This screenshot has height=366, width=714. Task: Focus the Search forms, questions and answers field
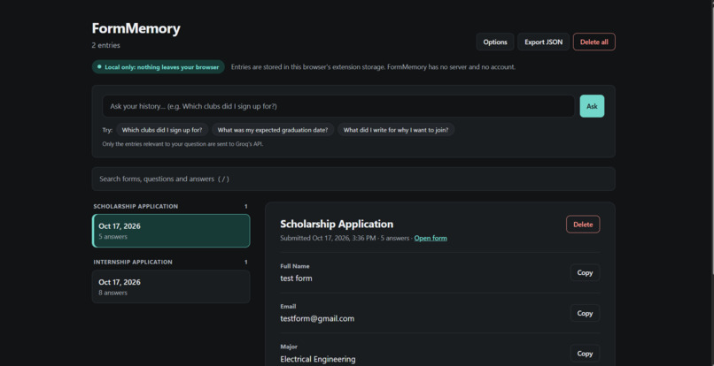[353, 179]
